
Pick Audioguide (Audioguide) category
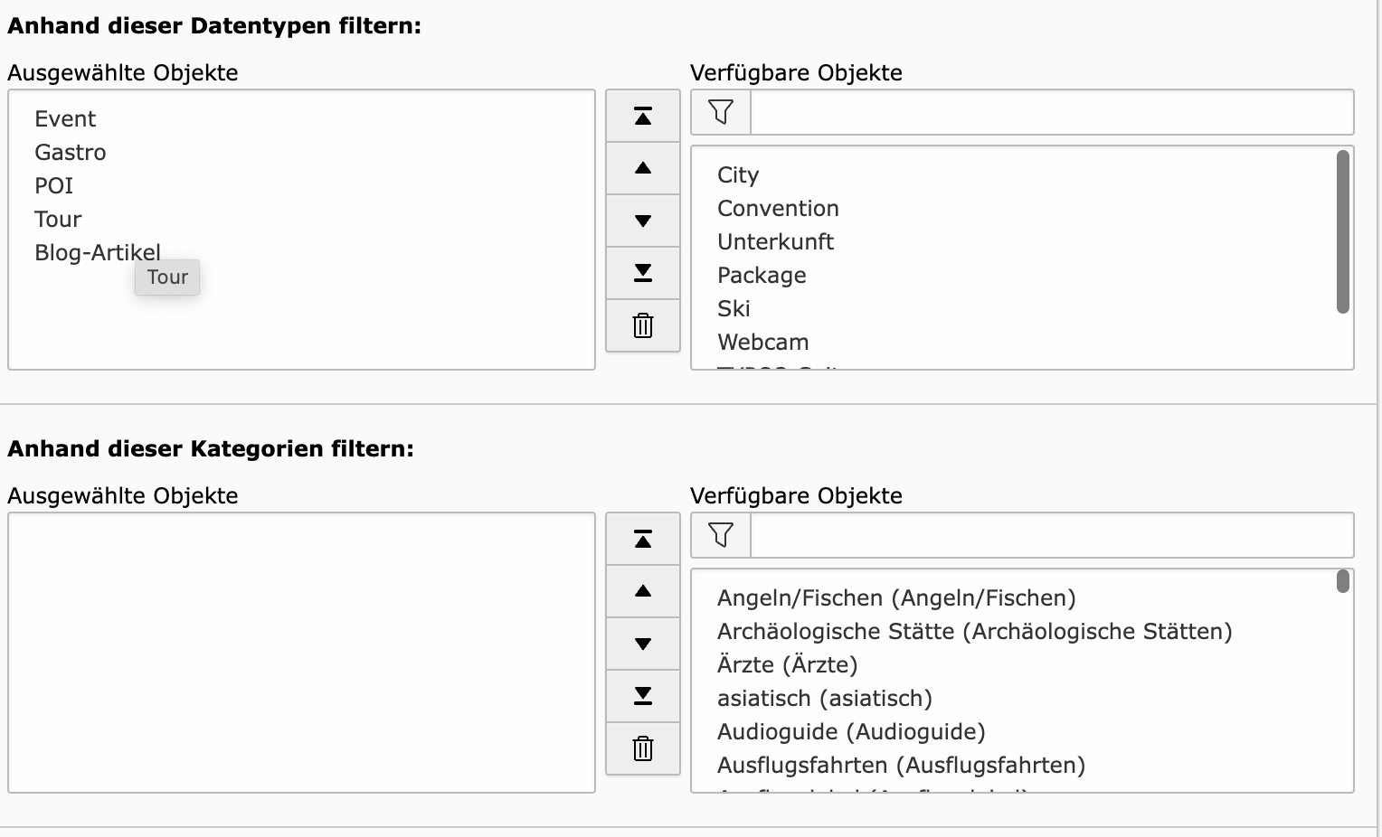pyautogui.click(x=850, y=732)
